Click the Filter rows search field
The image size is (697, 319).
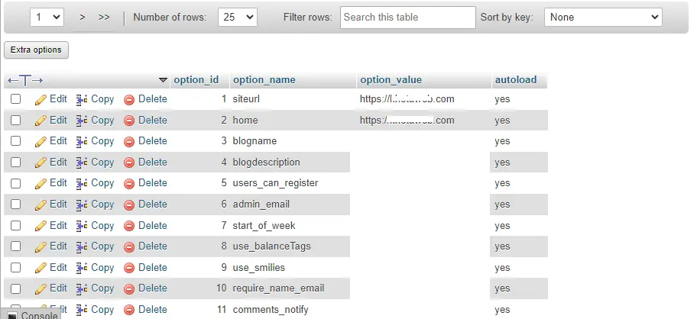pos(407,17)
